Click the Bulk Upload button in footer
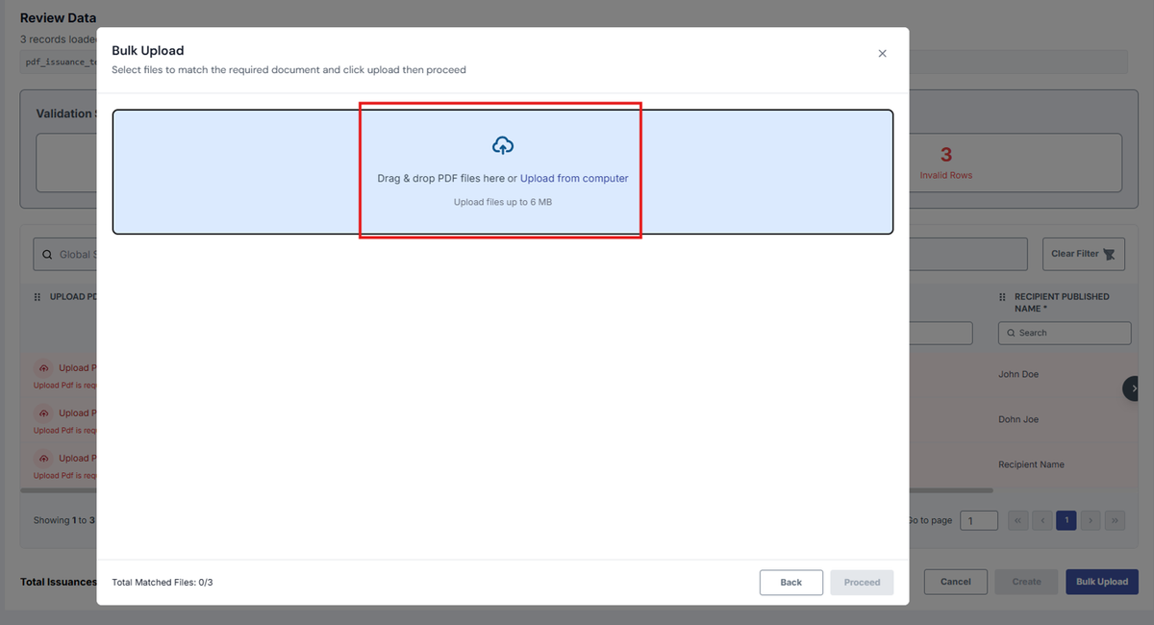 (1102, 582)
